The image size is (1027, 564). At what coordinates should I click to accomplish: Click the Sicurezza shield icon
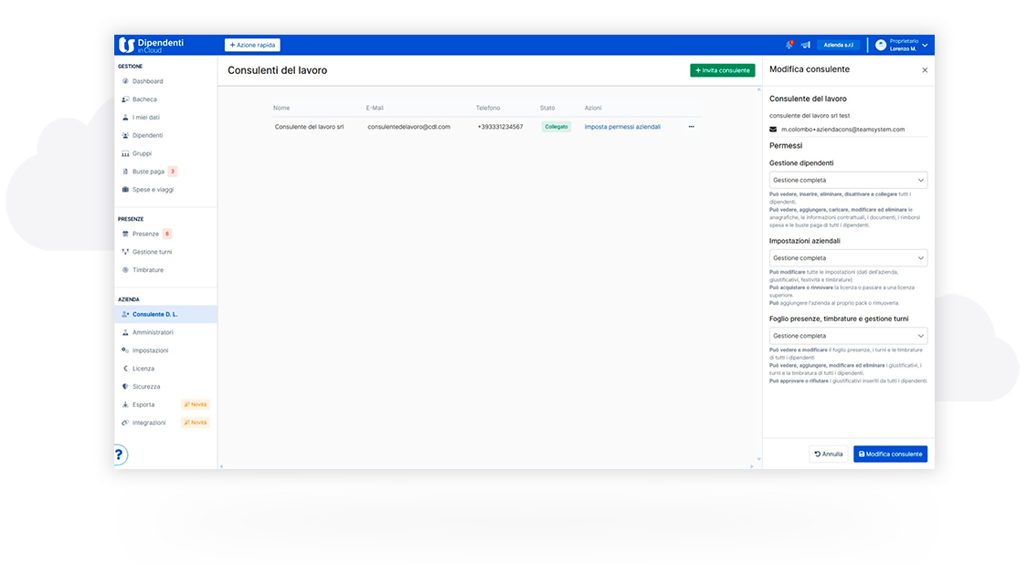125,386
